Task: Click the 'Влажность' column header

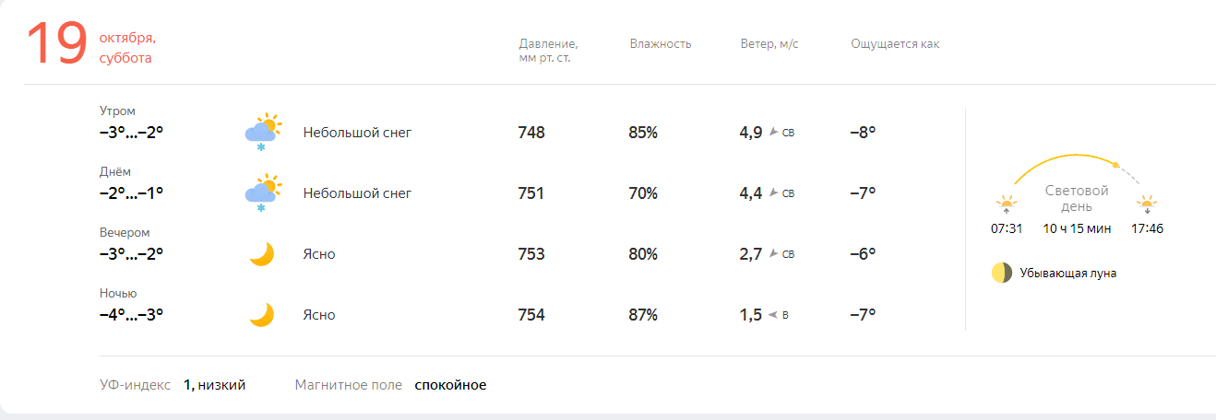Action: (x=661, y=44)
